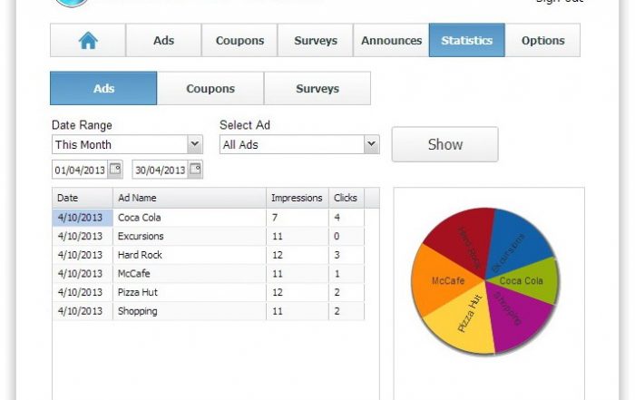
Task: Click the Show button
Action: 445,144
